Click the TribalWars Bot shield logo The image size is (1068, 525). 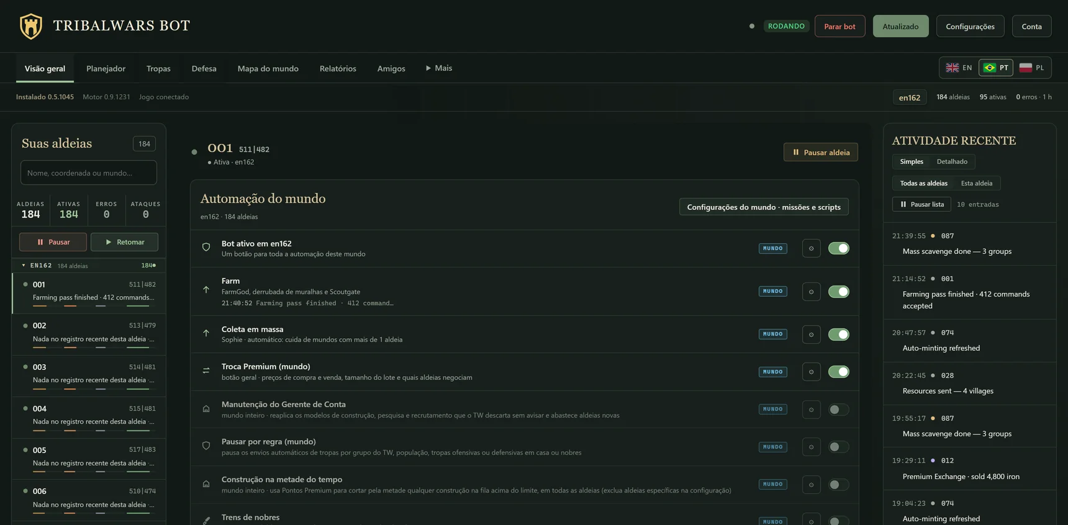tap(31, 26)
